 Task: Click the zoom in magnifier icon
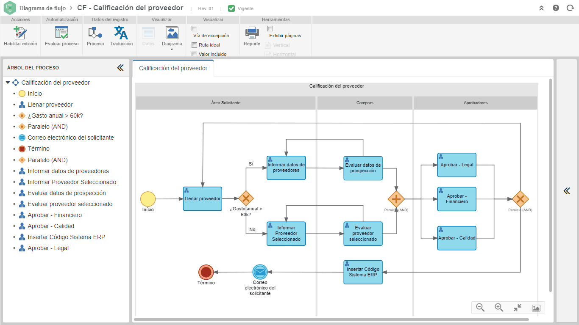pyautogui.click(x=499, y=308)
